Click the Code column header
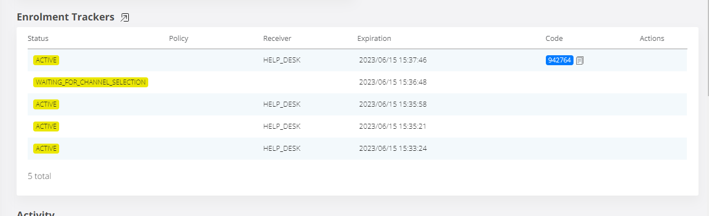 coord(554,39)
